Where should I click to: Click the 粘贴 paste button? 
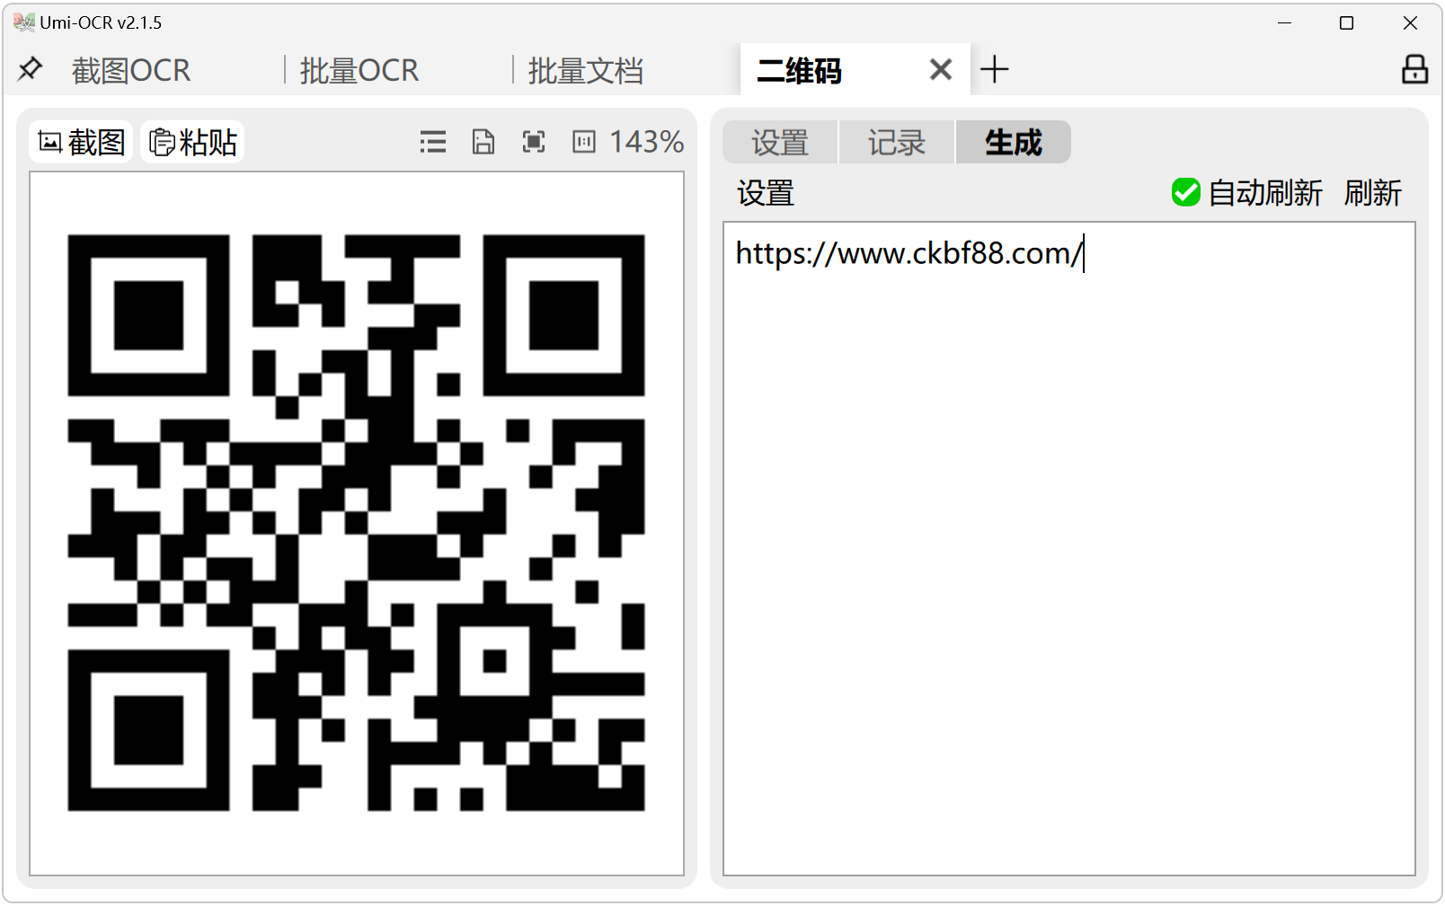pyautogui.click(x=192, y=142)
